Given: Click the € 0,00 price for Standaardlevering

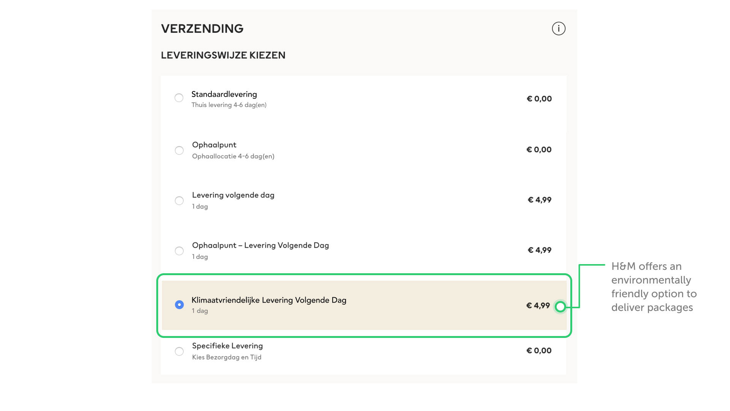Looking at the screenshot, I should (x=539, y=99).
